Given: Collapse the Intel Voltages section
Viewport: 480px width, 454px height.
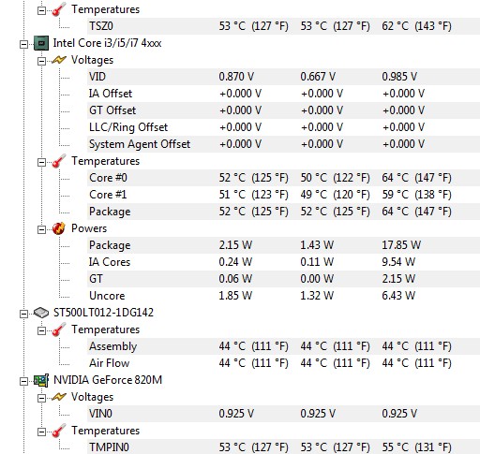Looking at the screenshot, I should 41,61.
